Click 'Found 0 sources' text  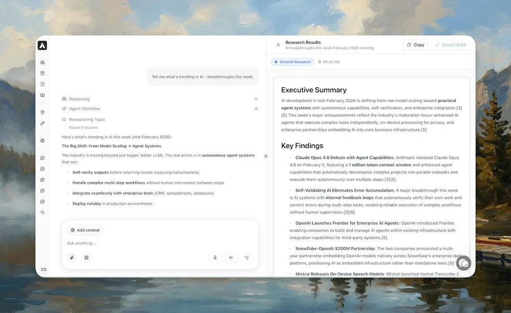point(83,128)
